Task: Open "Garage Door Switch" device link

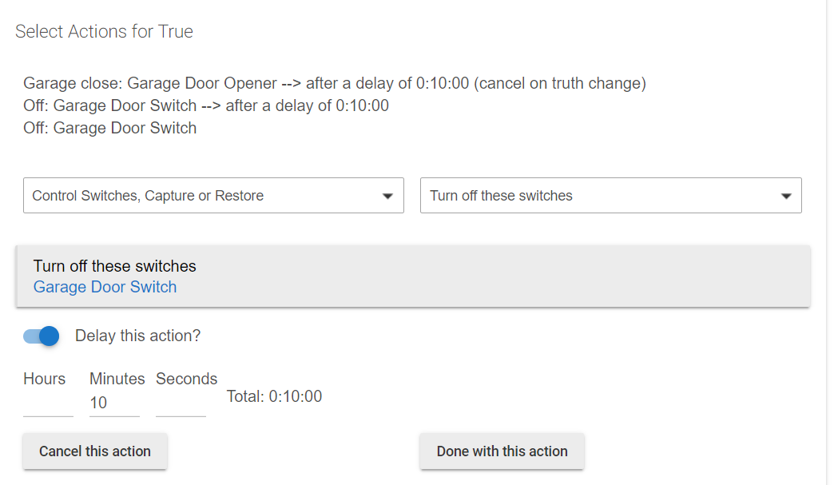Action: pyautogui.click(x=105, y=287)
